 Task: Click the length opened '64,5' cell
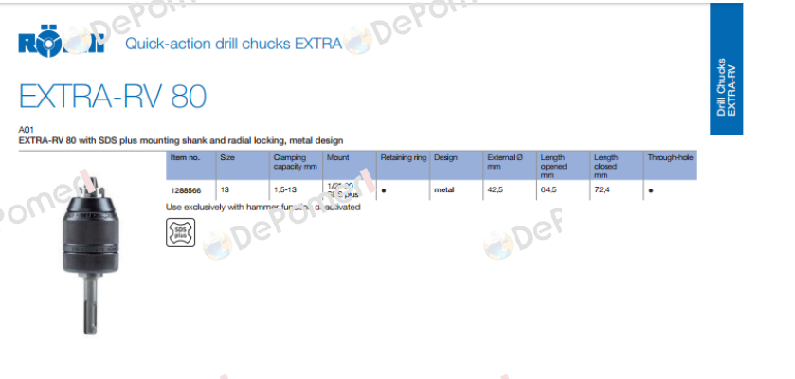[563, 190]
